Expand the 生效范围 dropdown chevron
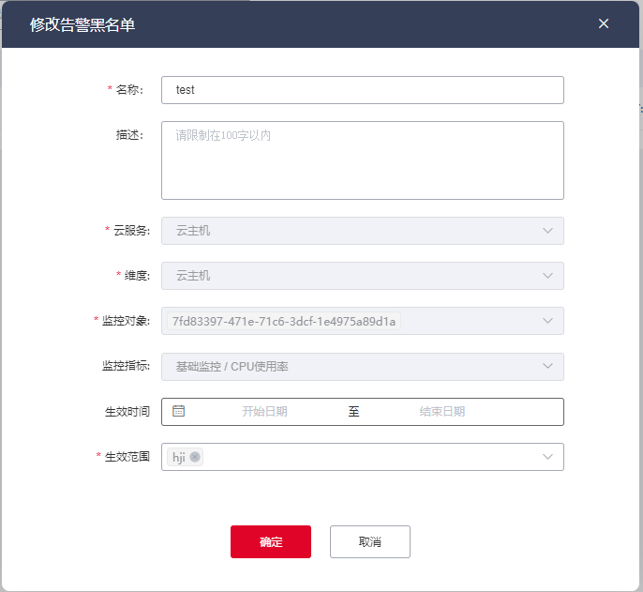Image resolution: width=643 pixels, height=592 pixels. tap(547, 457)
